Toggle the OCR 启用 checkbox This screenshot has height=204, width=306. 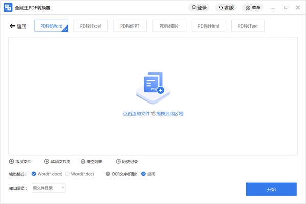point(143,174)
